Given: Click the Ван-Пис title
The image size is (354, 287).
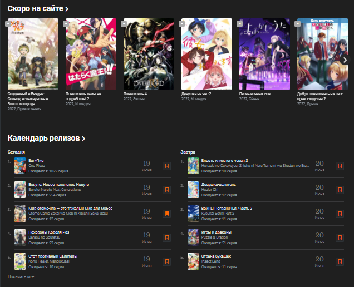Looking at the screenshot, I should (x=36, y=160).
